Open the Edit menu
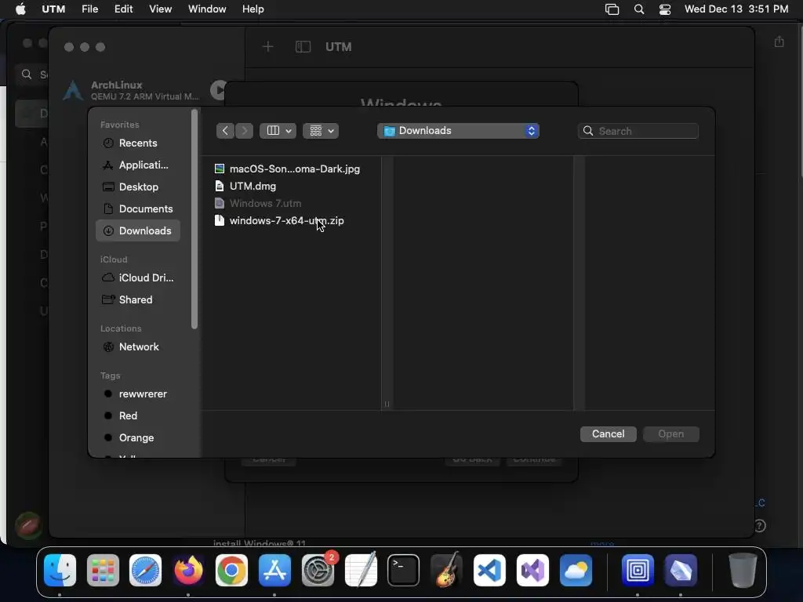Image resolution: width=803 pixels, height=602 pixels. click(123, 9)
